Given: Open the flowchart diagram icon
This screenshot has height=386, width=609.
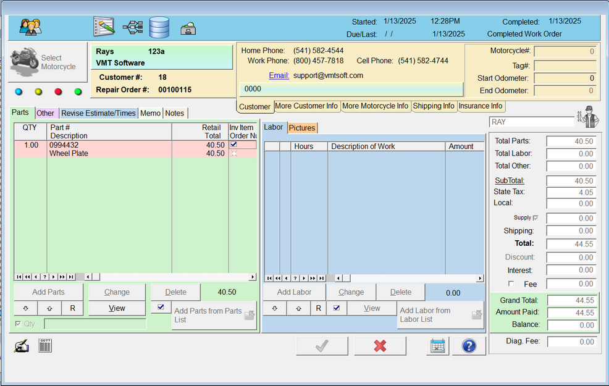Looking at the screenshot, I should 133,27.
